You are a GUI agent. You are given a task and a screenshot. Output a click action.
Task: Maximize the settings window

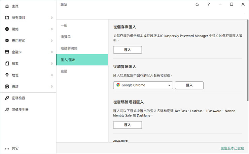point(232,4)
